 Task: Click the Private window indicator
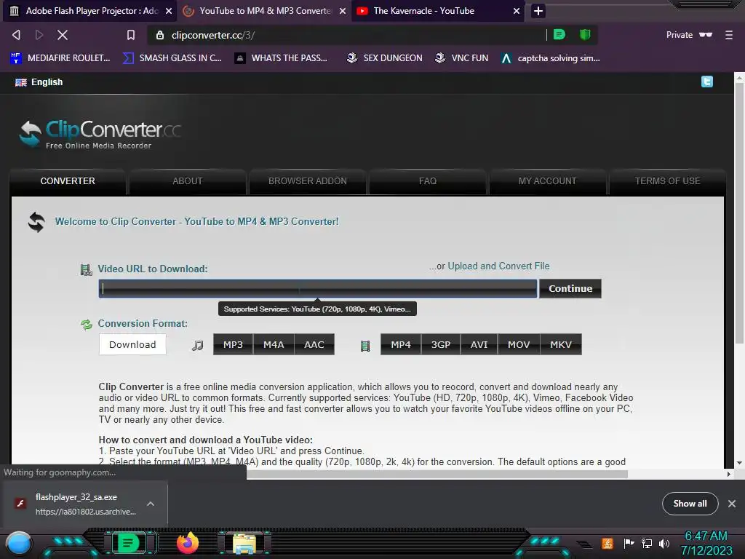[689, 35]
